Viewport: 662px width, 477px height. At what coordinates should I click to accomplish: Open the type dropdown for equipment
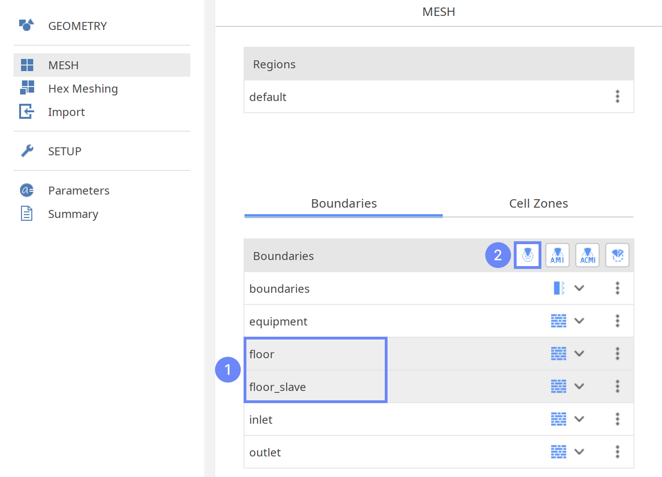579,321
